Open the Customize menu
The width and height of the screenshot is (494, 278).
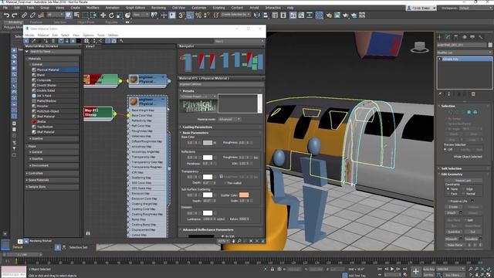click(x=199, y=8)
